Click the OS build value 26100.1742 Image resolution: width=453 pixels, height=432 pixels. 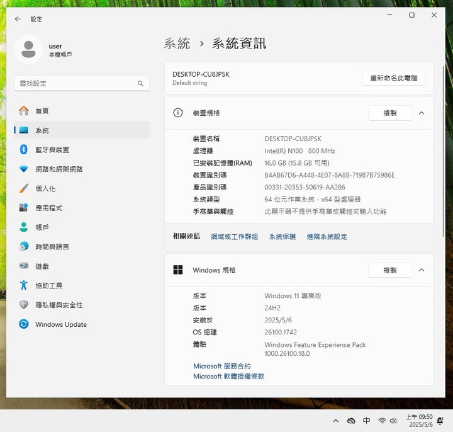(280, 332)
